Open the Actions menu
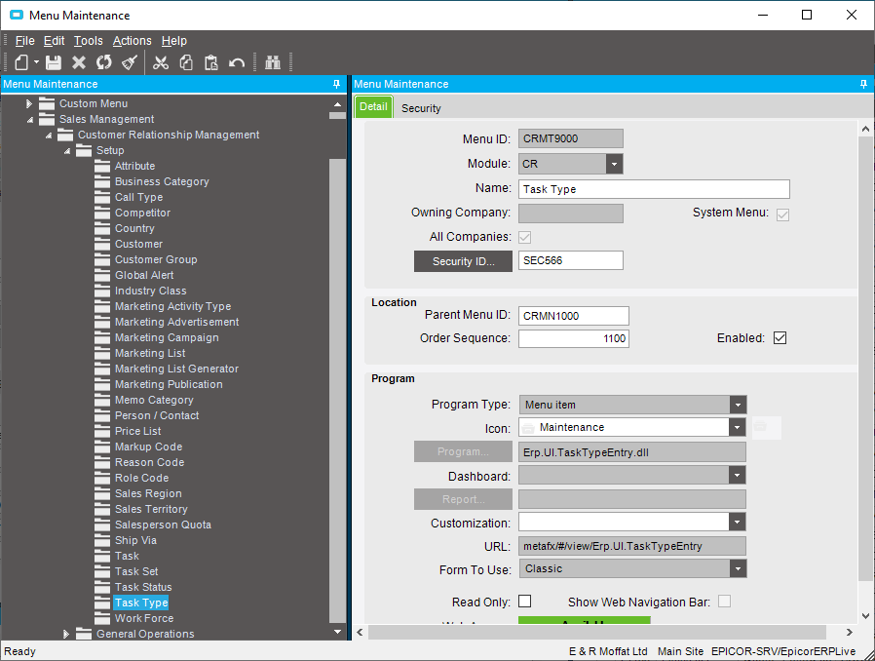Image resolution: width=875 pixels, height=661 pixels. (x=132, y=41)
